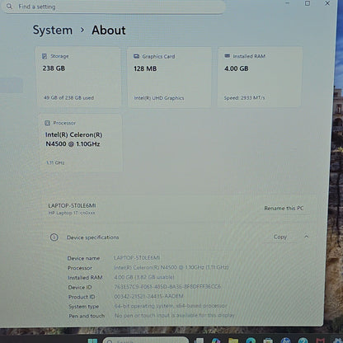Click the info icon beside Device specifications

click(54, 237)
